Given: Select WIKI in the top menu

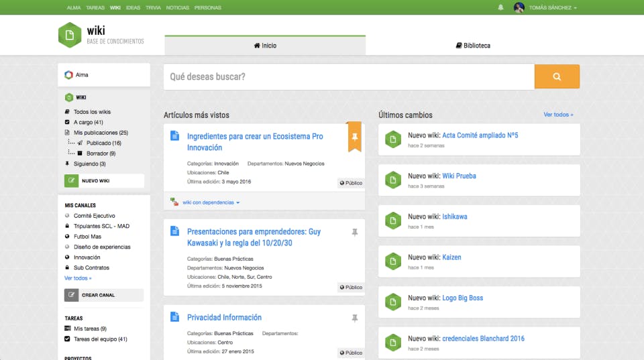Looking at the screenshot, I should (x=115, y=8).
